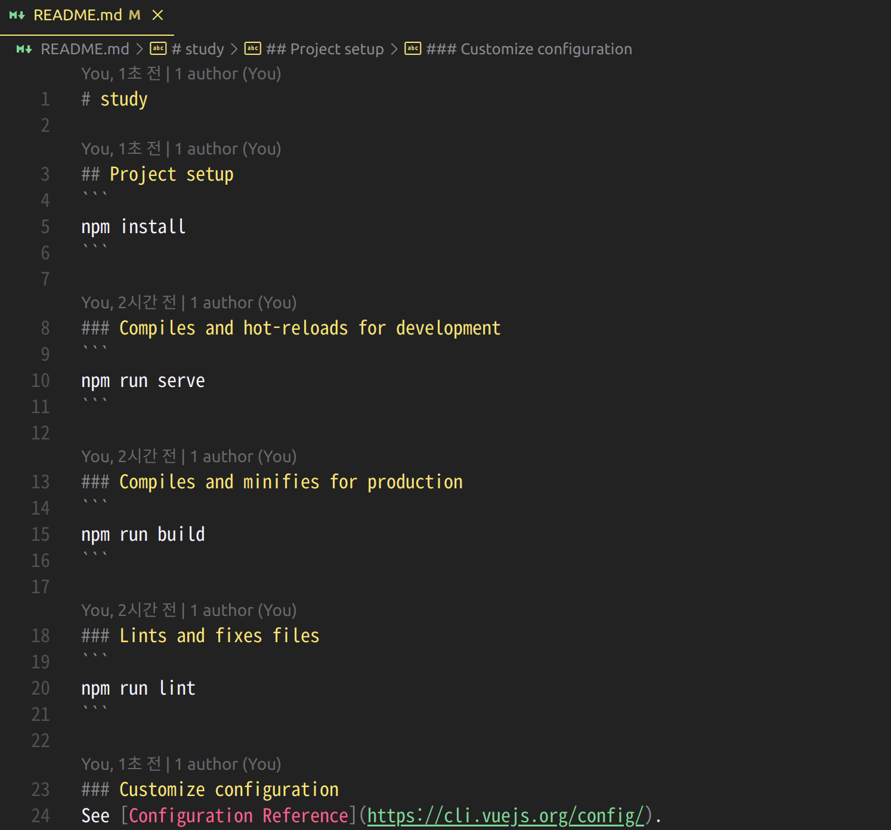Select the README.md editor tab
This screenshot has width=891, height=830.
86,16
